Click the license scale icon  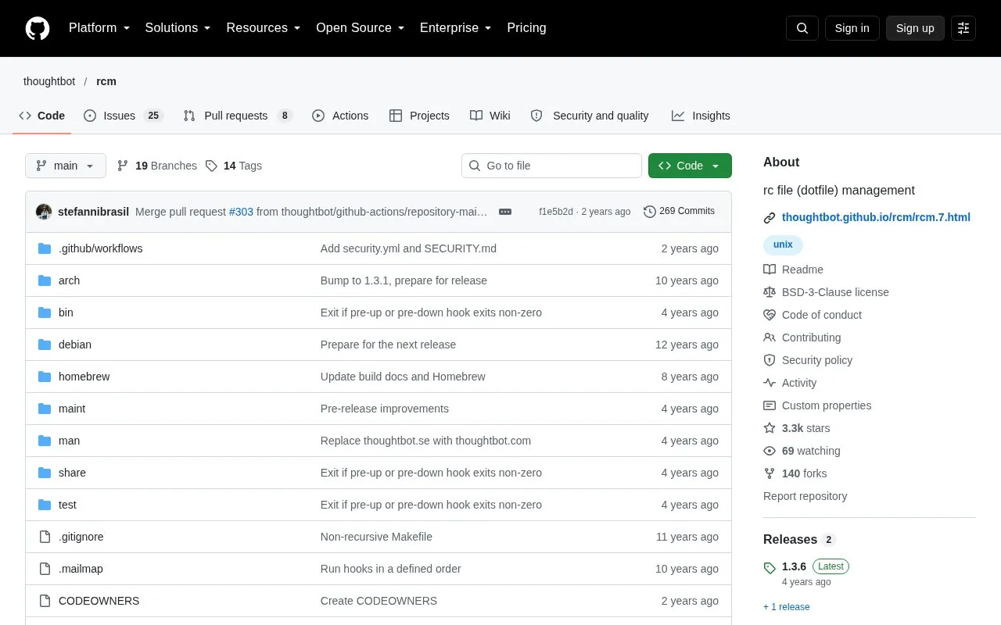point(770,292)
